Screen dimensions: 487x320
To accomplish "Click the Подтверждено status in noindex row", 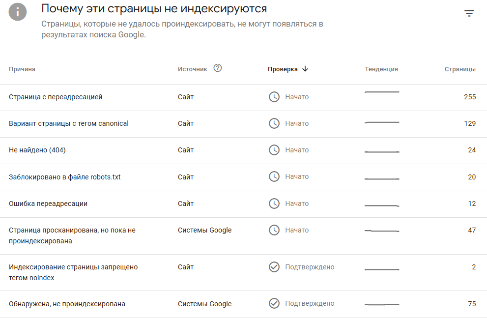I will coord(310,267).
